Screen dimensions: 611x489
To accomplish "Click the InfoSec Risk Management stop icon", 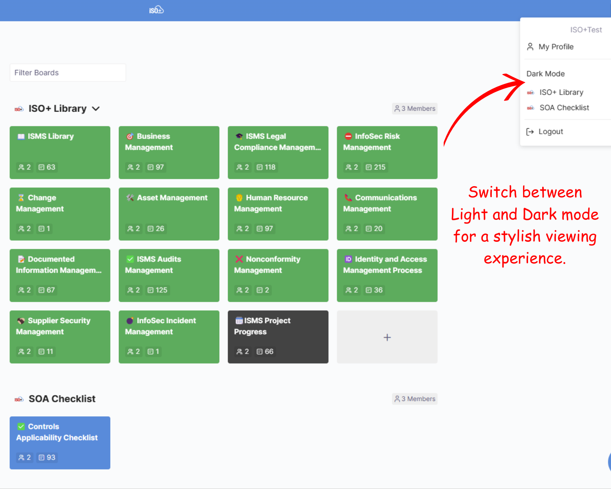I will click(x=348, y=137).
